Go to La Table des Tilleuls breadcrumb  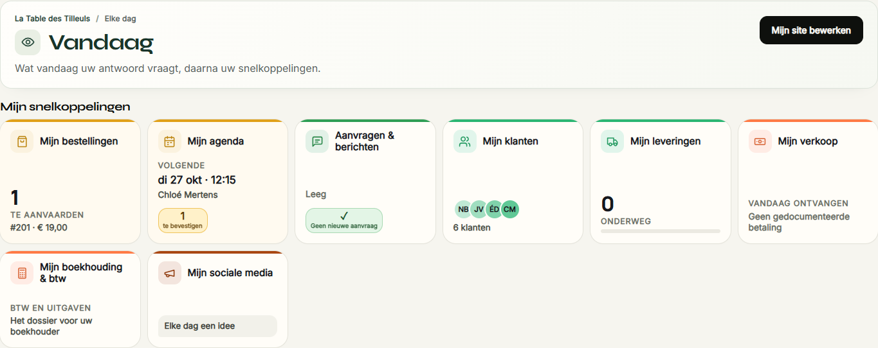point(53,19)
